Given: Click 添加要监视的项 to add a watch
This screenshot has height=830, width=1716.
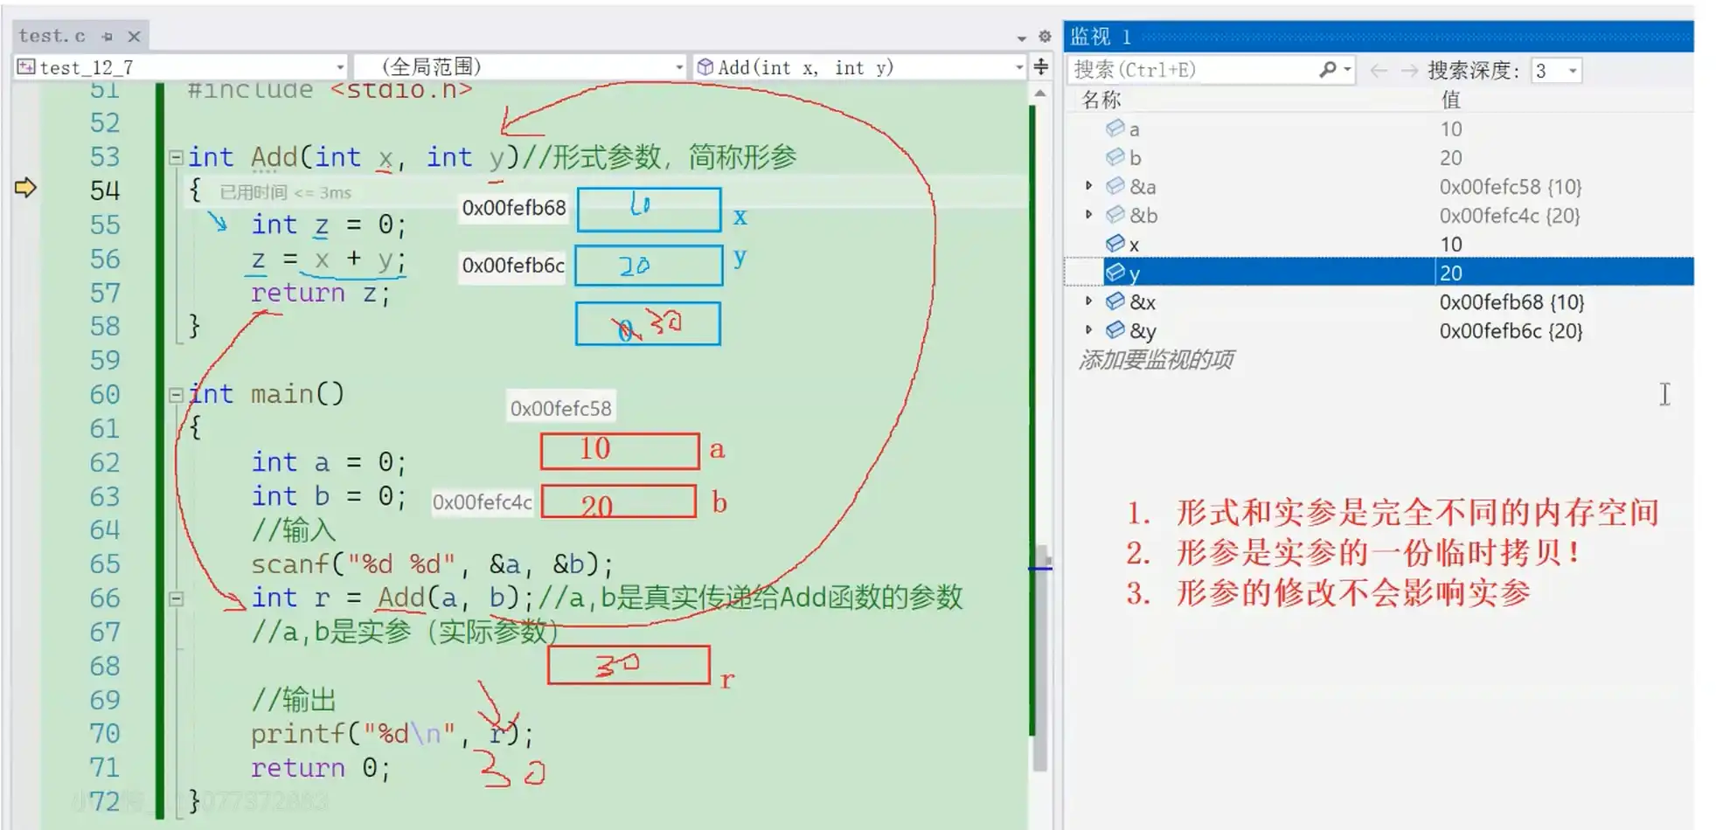Looking at the screenshot, I should click(1156, 360).
